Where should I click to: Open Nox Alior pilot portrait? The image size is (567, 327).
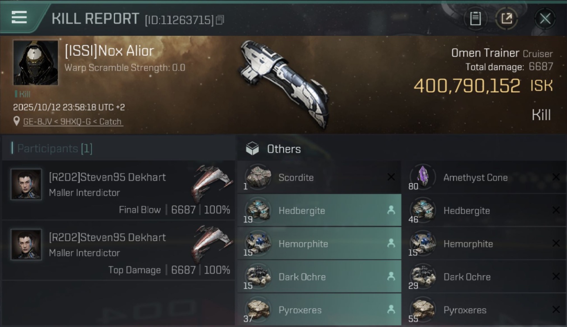35,63
